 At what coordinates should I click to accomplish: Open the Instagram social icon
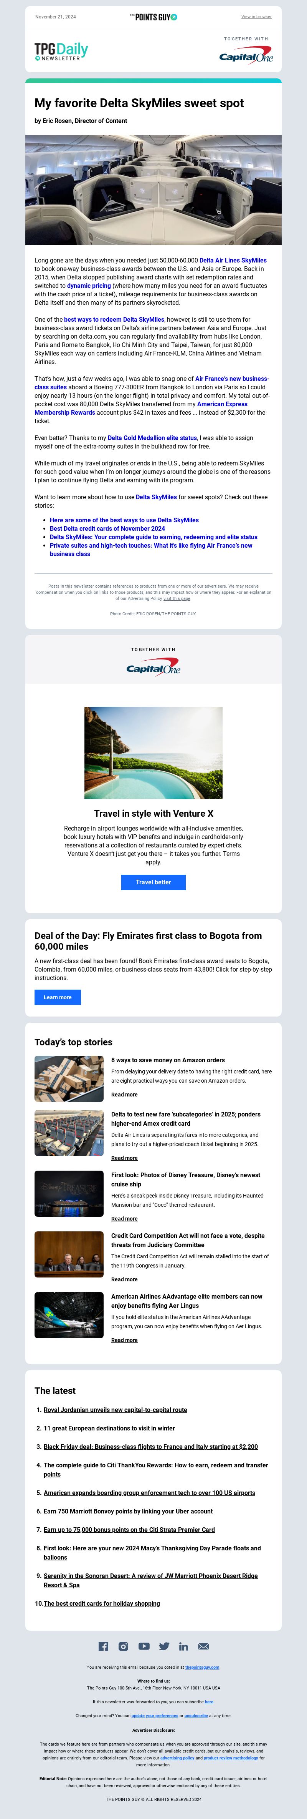(123, 1646)
